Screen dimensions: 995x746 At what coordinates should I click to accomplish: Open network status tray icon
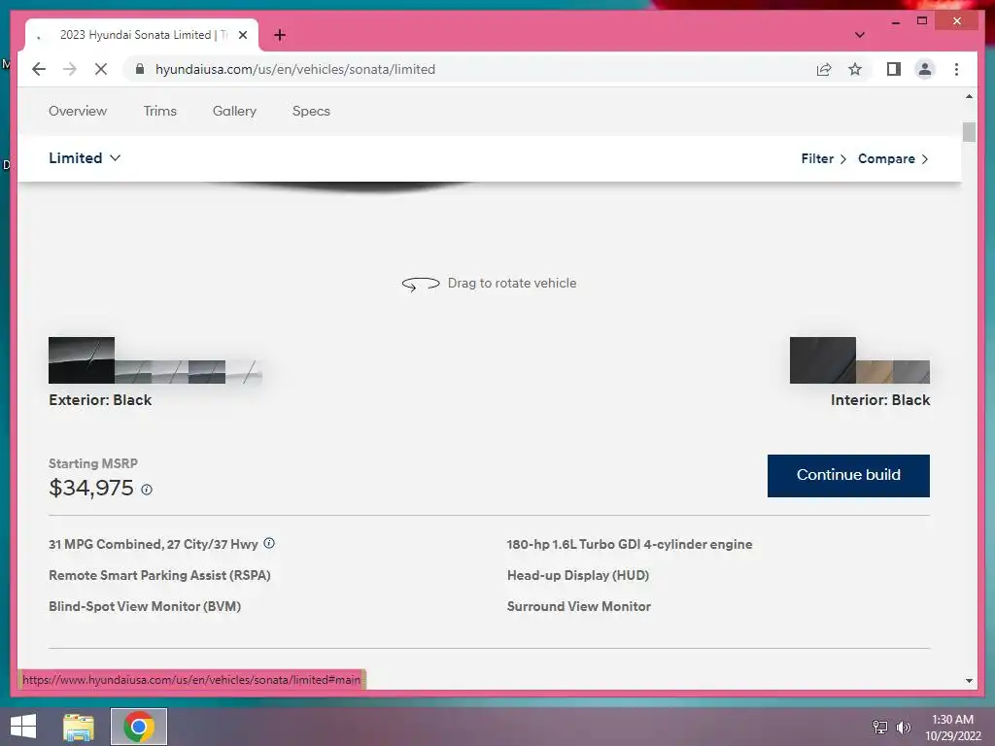pyautogui.click(x=880, y=727)
